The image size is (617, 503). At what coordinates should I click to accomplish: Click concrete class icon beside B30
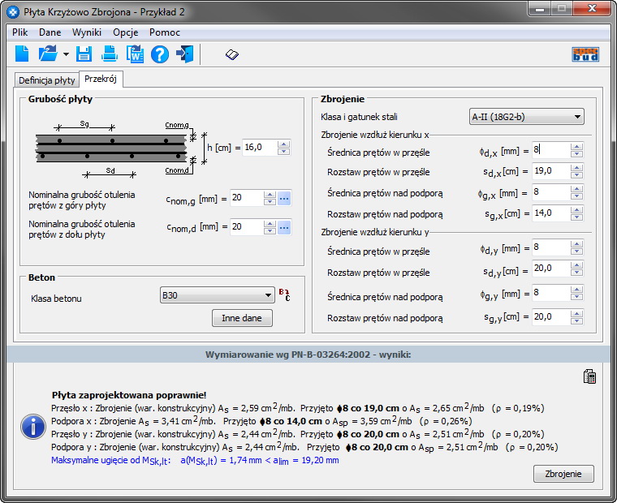(x=284, y=295)
